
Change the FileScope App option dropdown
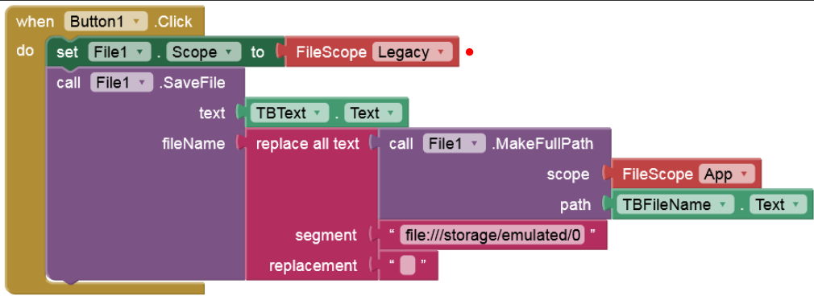coord(727,174)
